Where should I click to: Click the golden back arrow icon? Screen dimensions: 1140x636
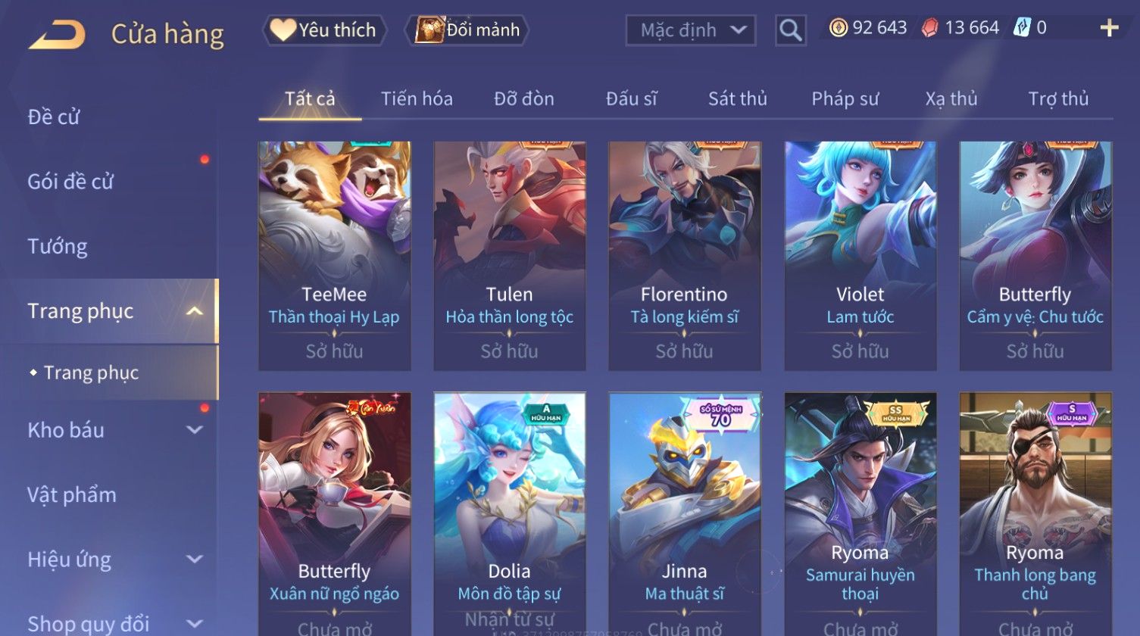[x=57, y=34]
